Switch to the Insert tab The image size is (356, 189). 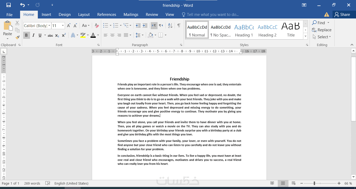46,15
